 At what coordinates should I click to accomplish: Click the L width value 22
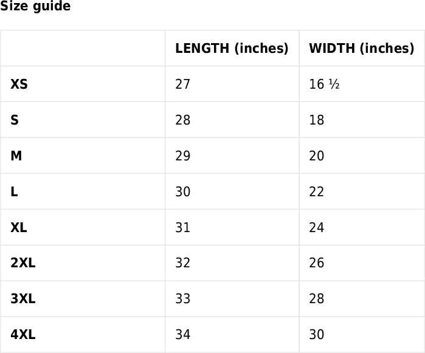pos(317,191)
